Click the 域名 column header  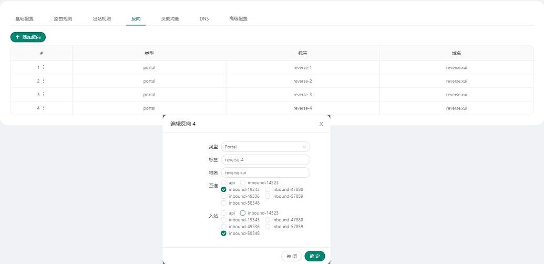pyautogui.click(x=457, y=54)
